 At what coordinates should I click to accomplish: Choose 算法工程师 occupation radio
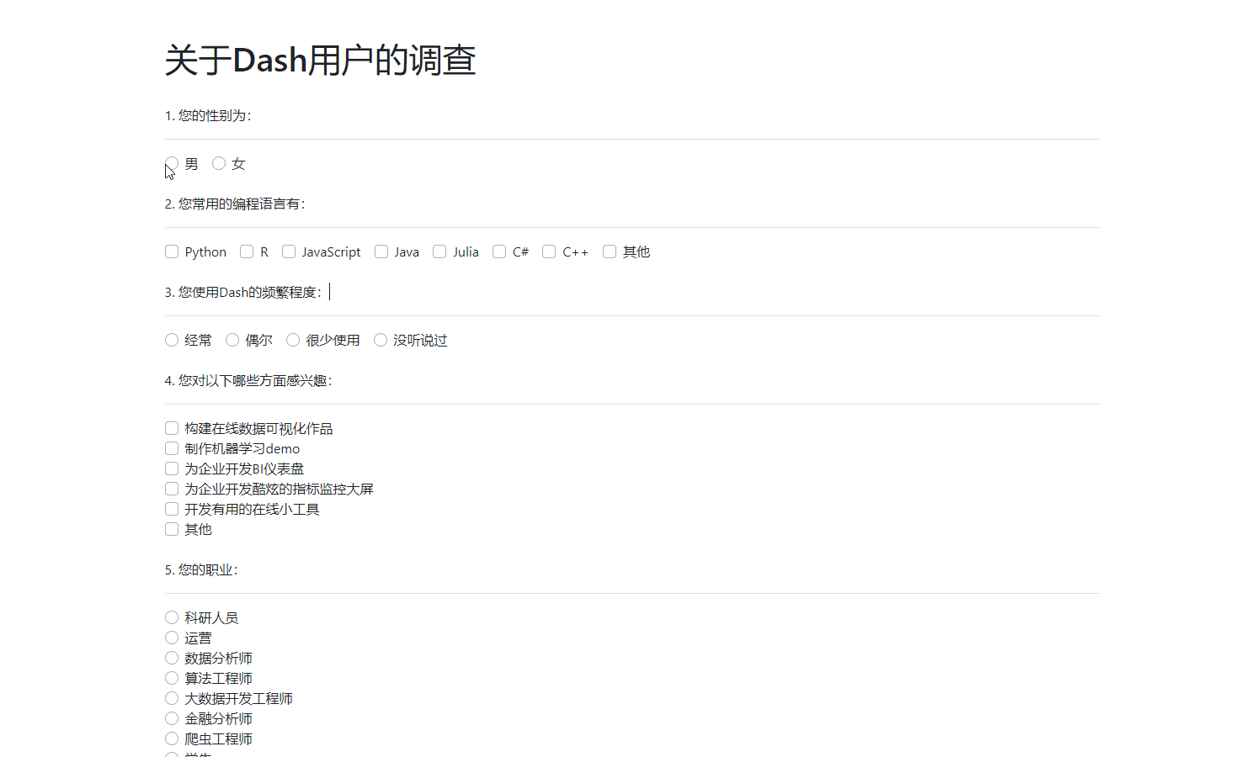(x=172, y=678)
